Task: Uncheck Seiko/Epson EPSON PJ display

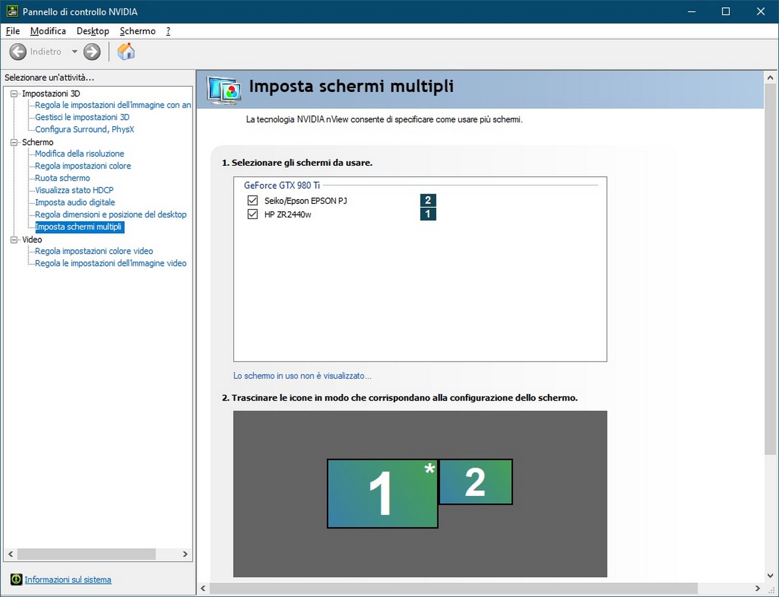Action: pyautogui.click(x=252, y=200)
